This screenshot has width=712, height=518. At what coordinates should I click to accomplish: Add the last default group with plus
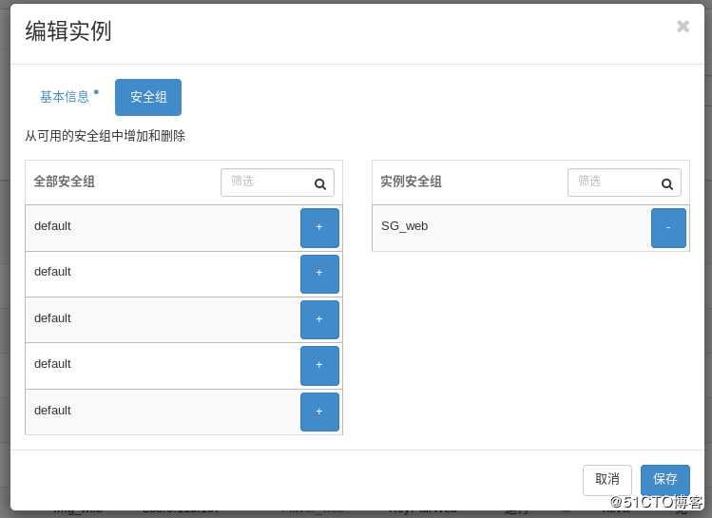(319, 412)
